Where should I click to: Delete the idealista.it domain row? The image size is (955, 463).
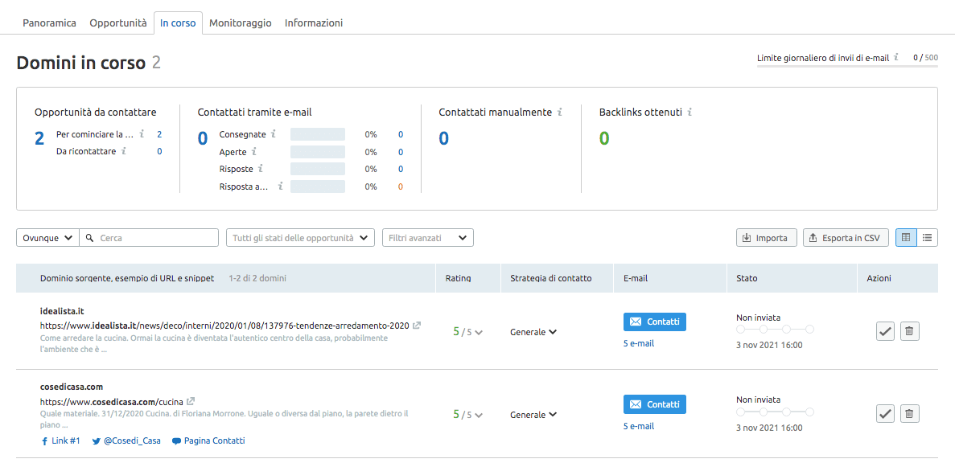[909, 331]
